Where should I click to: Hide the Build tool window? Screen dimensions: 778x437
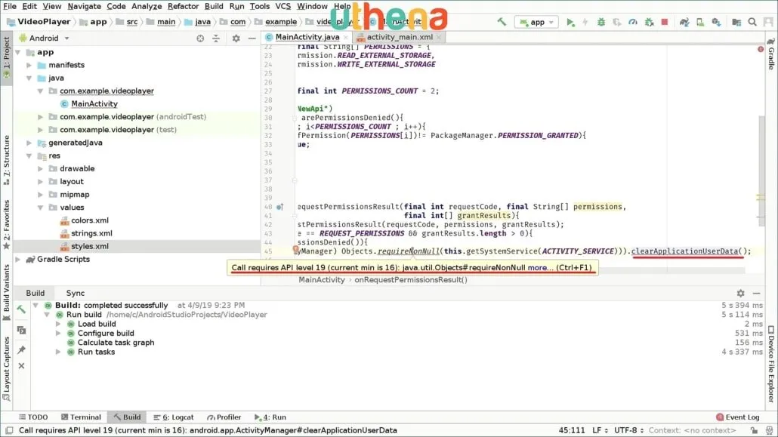[756, 293]
